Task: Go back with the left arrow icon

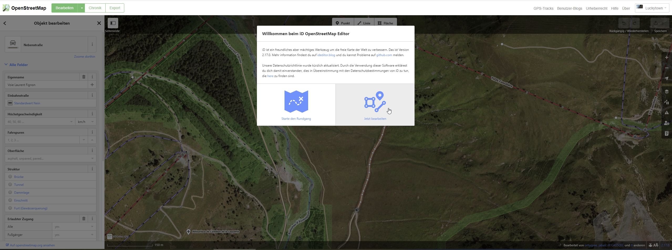Action: pos(5,23)
